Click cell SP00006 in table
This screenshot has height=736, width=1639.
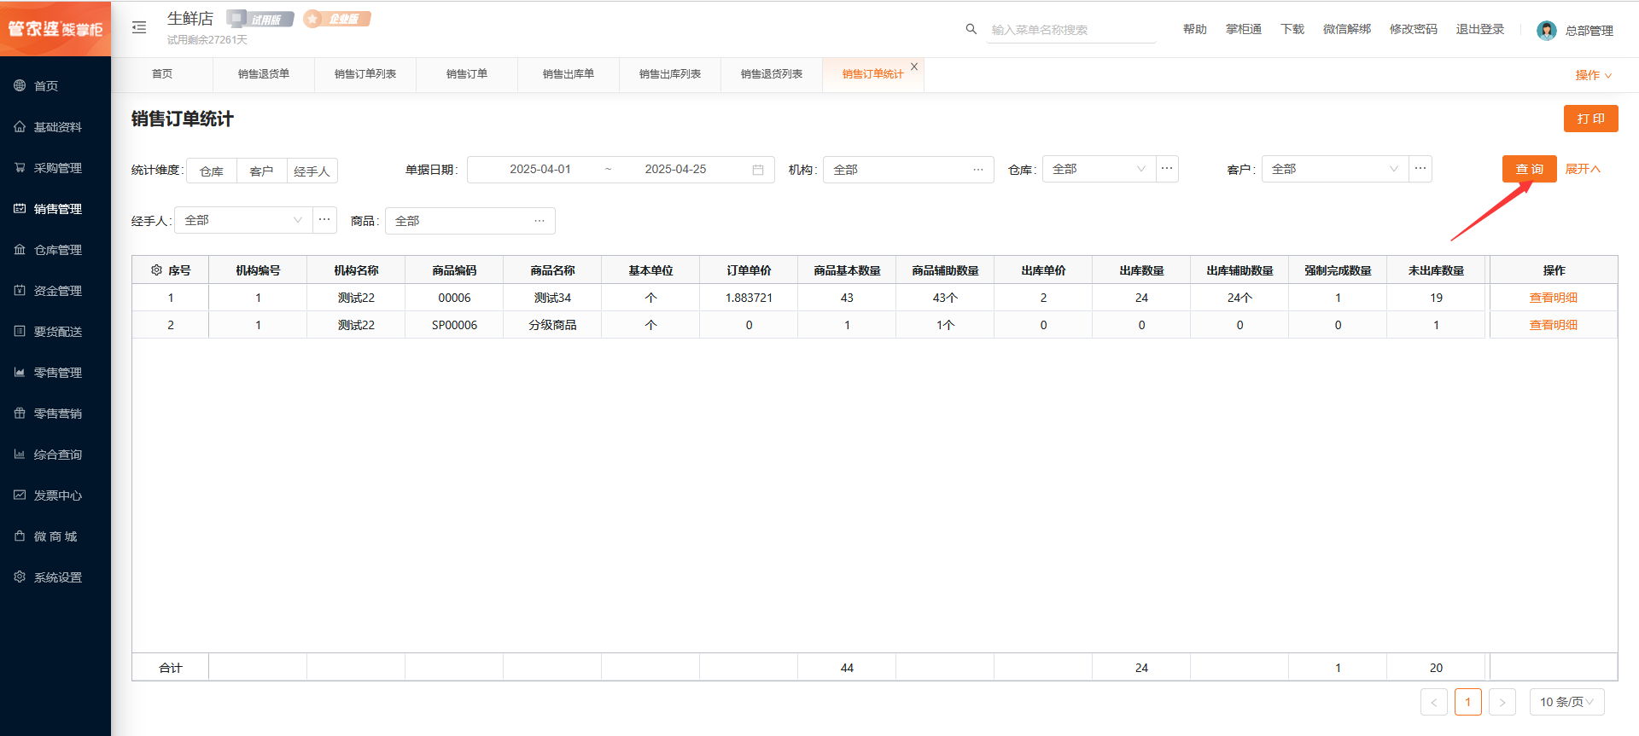point(454,325)
